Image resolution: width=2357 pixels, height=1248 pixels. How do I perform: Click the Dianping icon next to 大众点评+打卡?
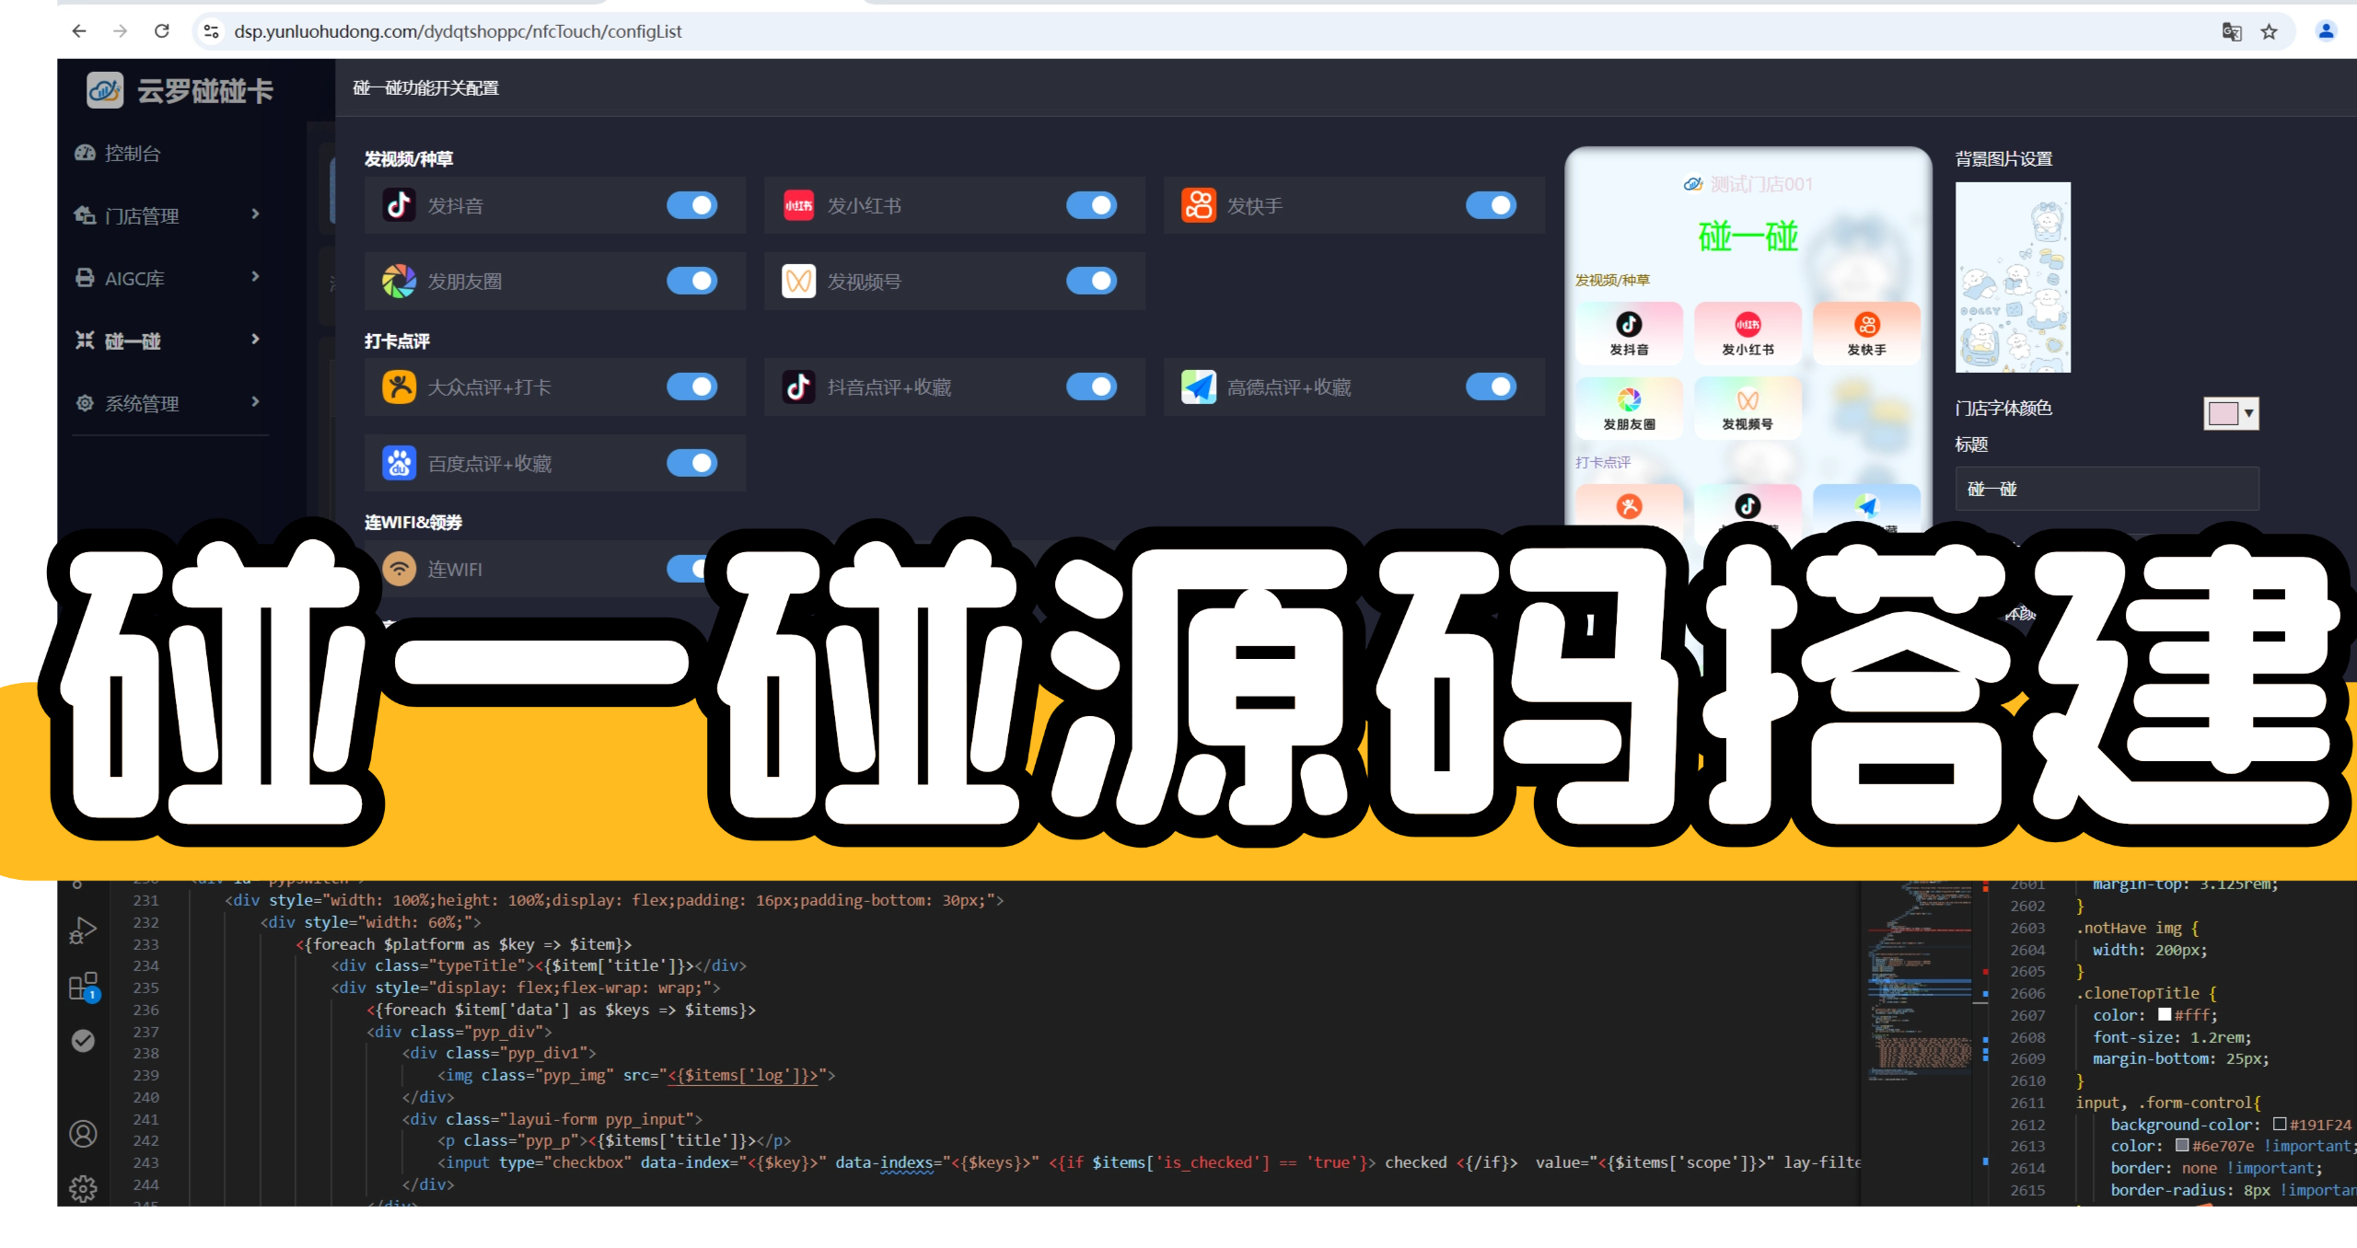click(399, 387)
